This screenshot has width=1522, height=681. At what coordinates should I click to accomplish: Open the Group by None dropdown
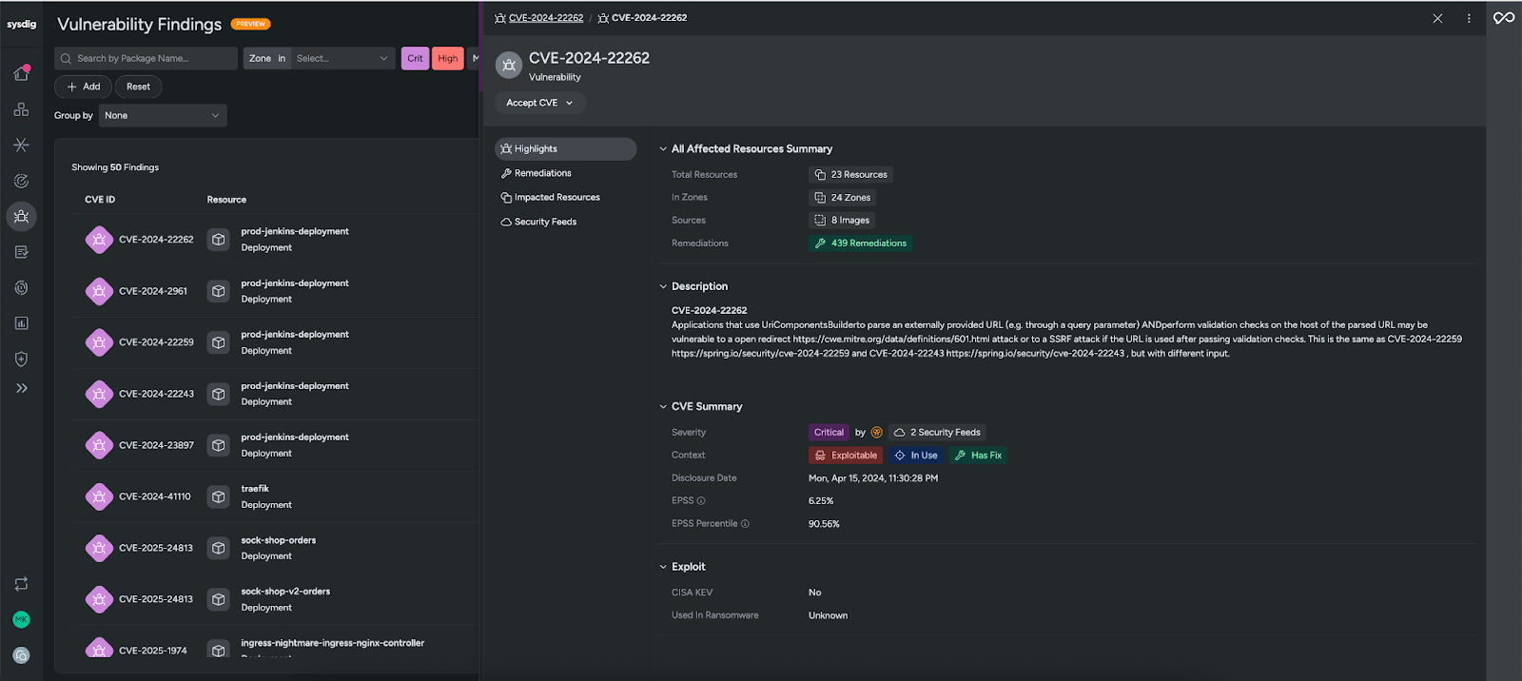point(163,116)
